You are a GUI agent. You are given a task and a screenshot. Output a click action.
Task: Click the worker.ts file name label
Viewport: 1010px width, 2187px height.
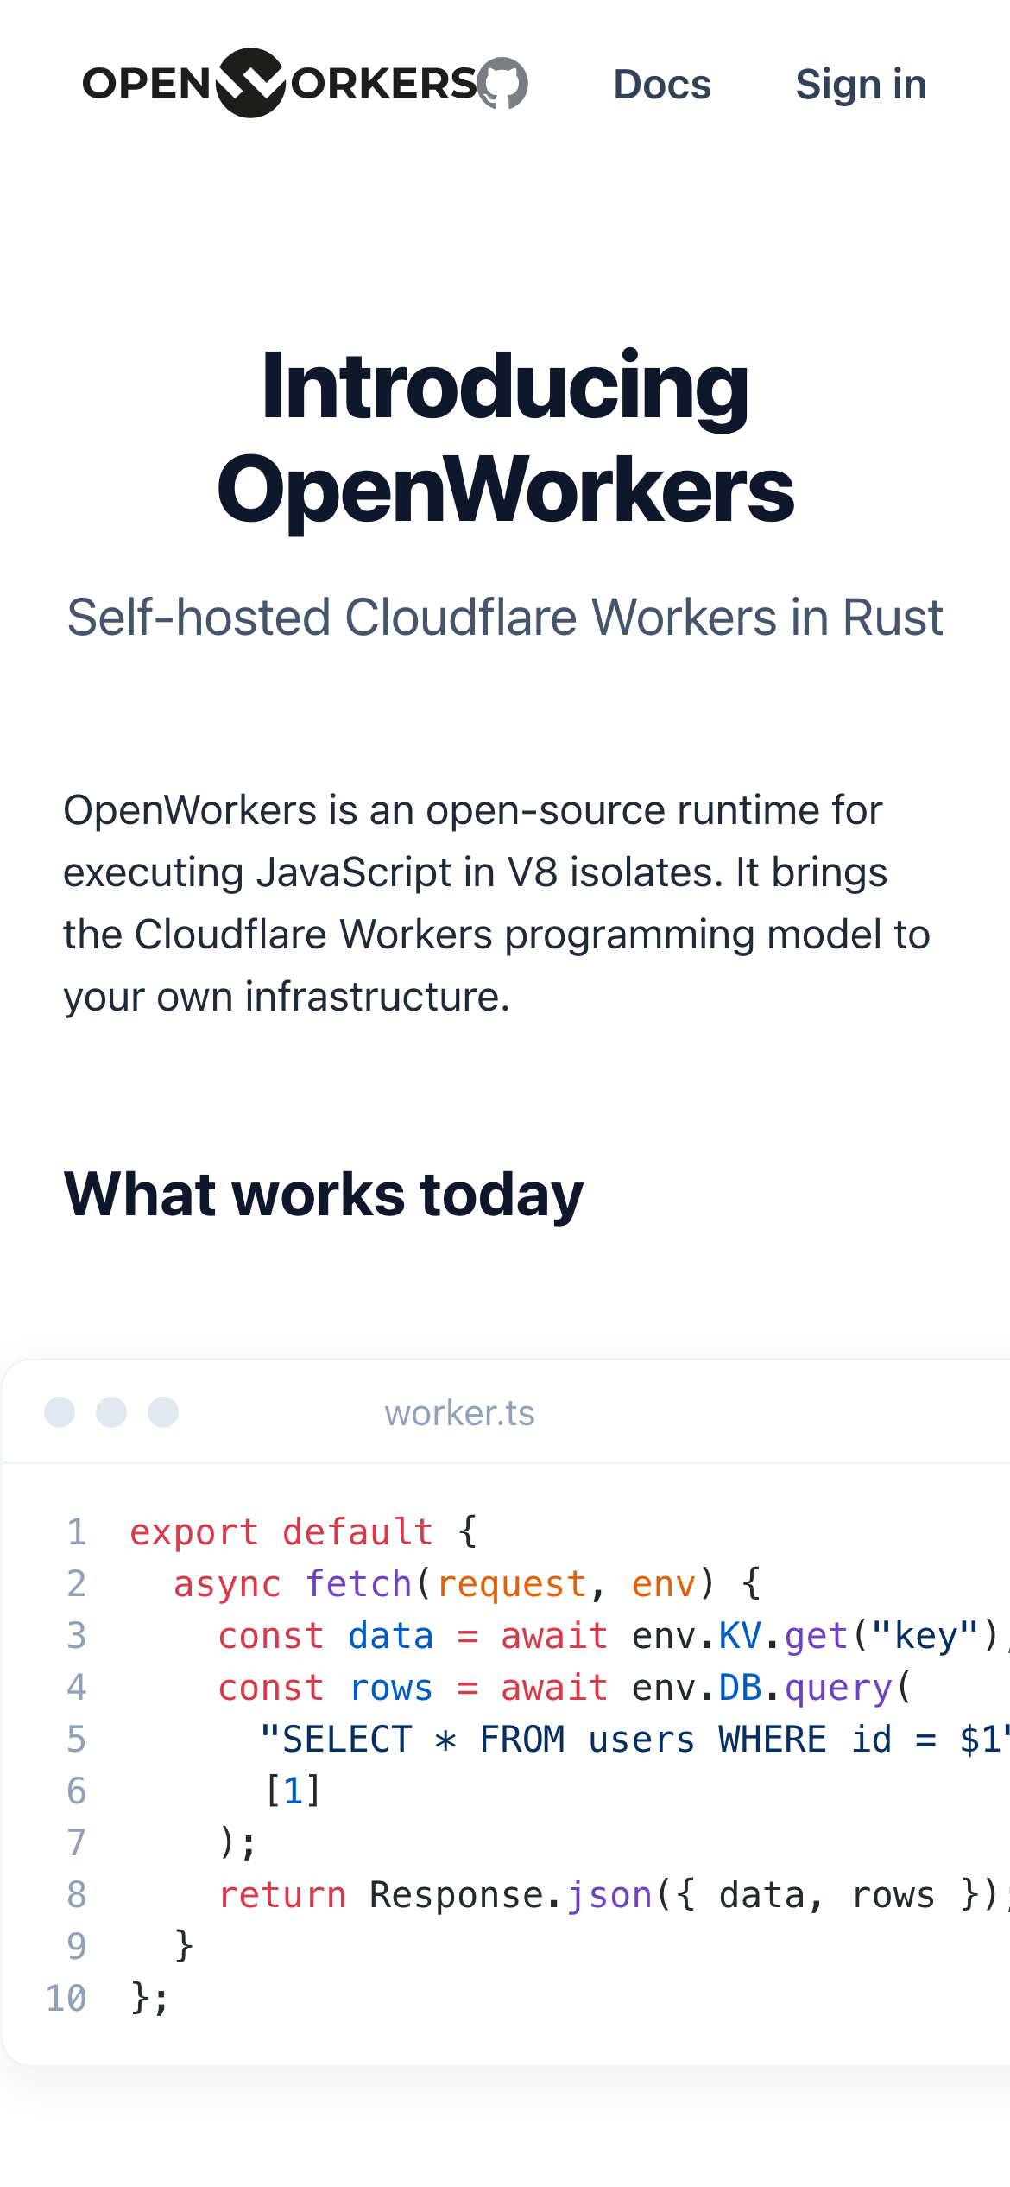[459, 1413]
